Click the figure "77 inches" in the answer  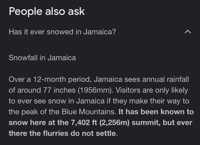[x=59, y=90]
